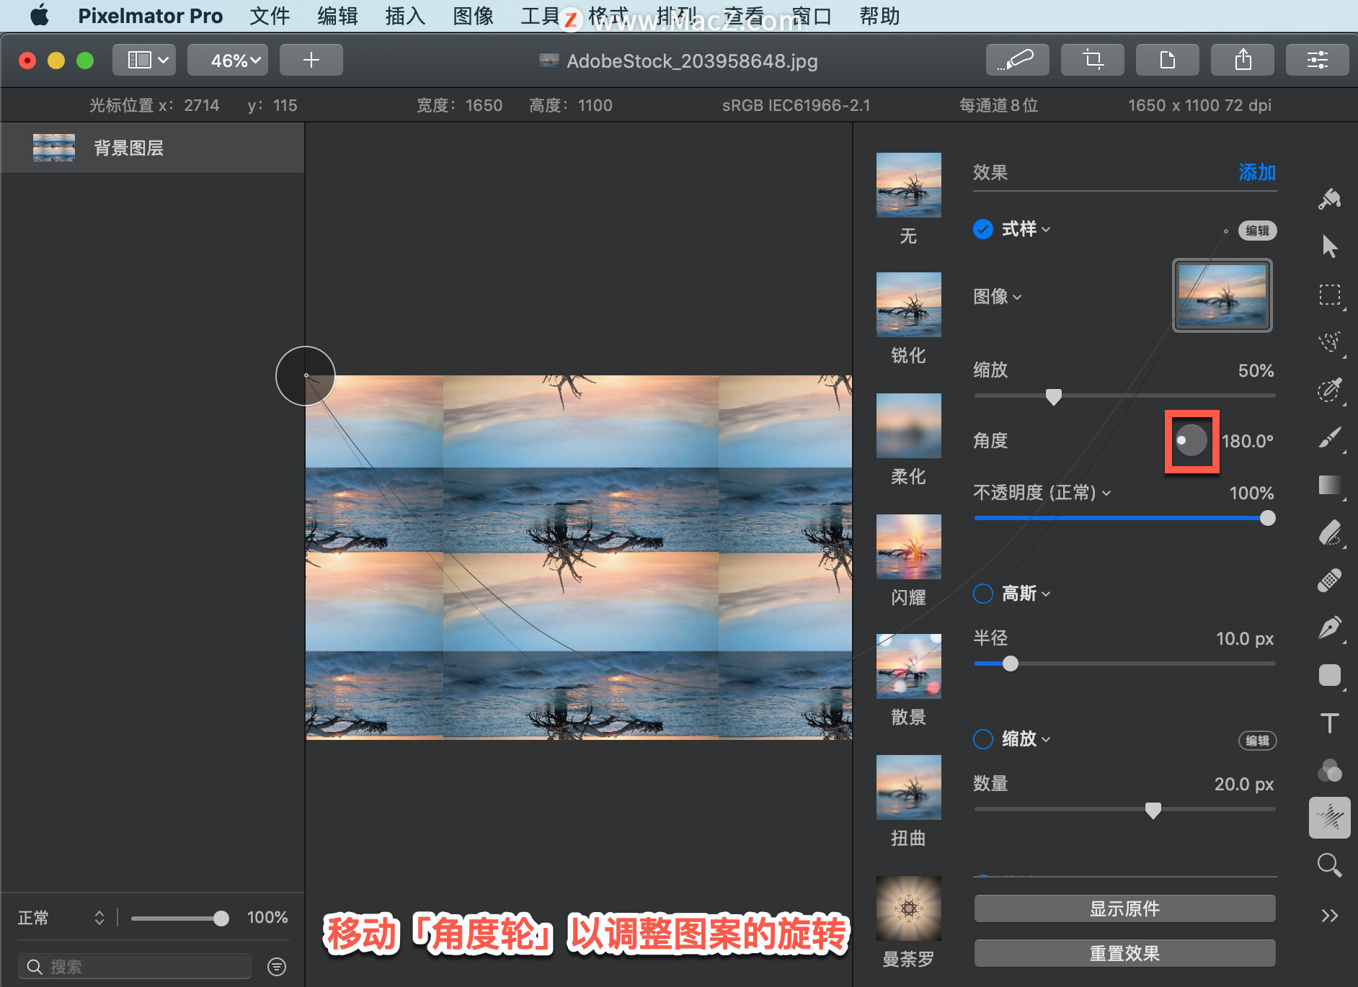Select the Zoom magnifier tool
Image resolution: width=1358 pixels, height=987 pixels.
pyautogui.click(x=1329, y=865)
